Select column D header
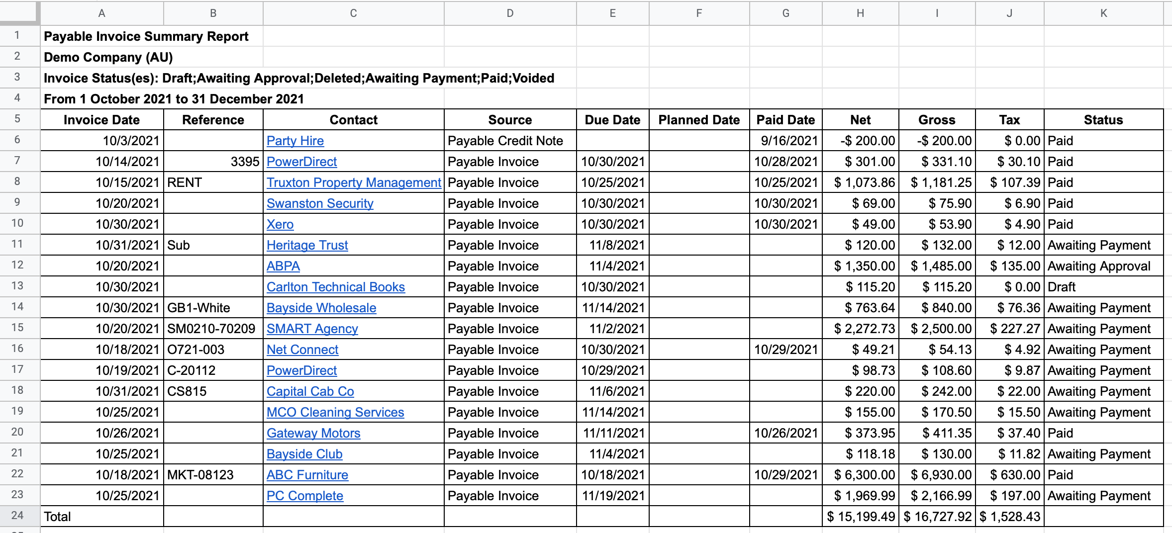 point(510,13)
